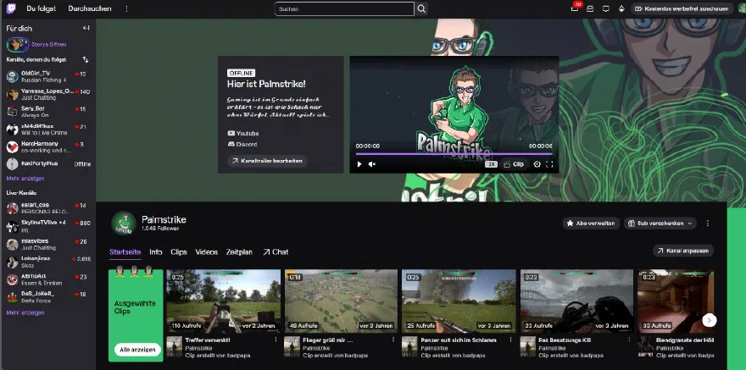Viewport: 746px width, 370px height.
Task: Open miasvibes live channel
Action: 48,244
